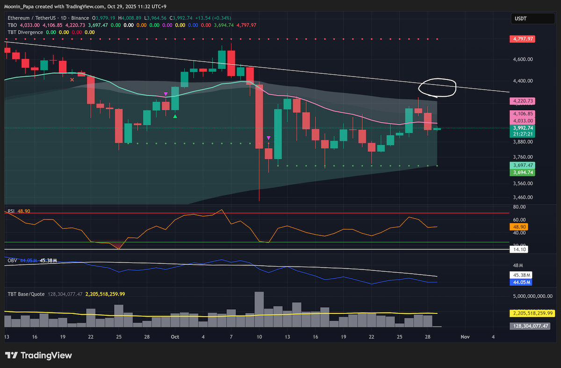Click the 3,760.00 price scale value
Screen dimensions: 561x368
524,157
